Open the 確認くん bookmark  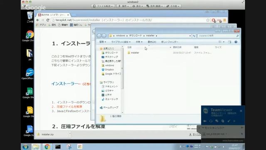click(x=76, y=25)
